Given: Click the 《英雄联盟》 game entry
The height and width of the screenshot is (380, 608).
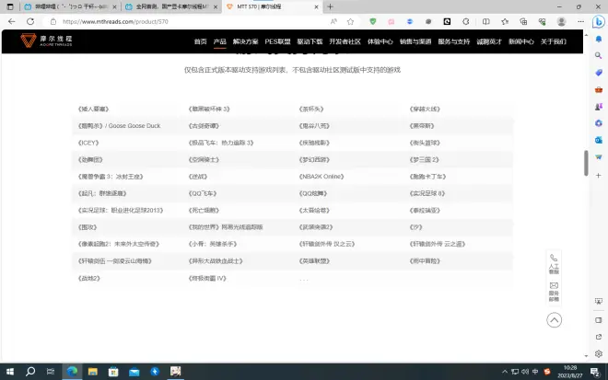Looking at the screenshot, I should click(x=314, y=261).
